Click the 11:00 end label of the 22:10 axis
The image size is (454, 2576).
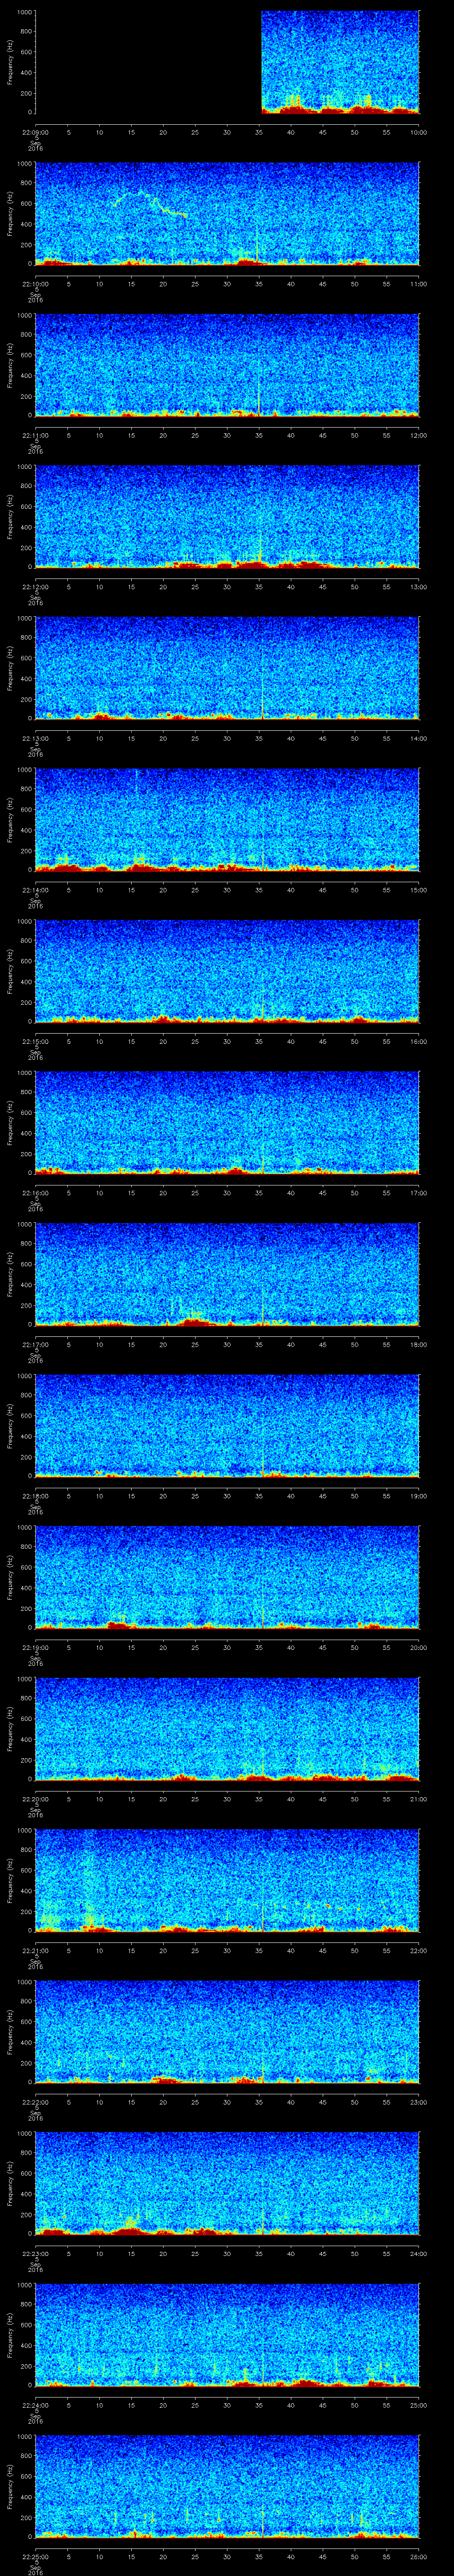pyautogui.click(x=418, y=283)
